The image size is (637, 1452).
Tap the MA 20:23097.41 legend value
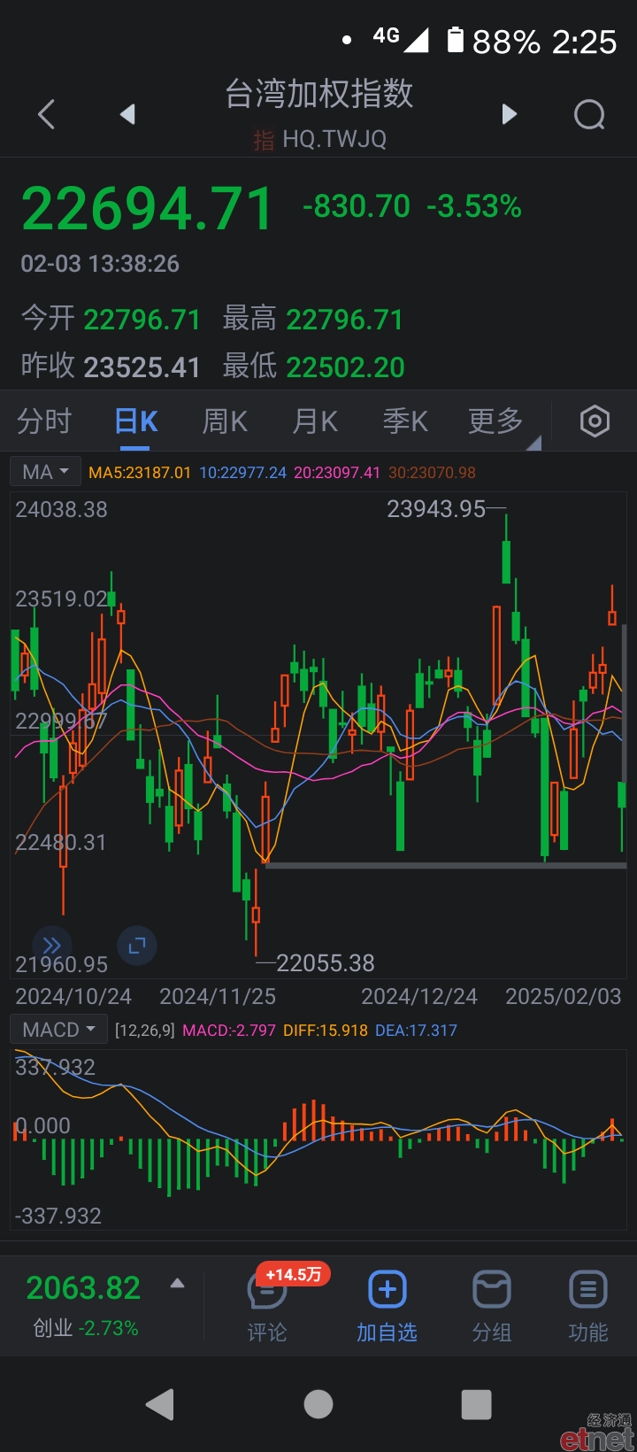337,473
